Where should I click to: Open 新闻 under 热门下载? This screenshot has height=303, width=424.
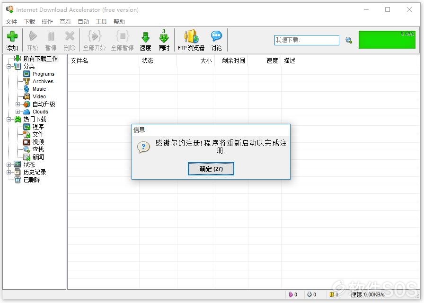tap(38, 157)
